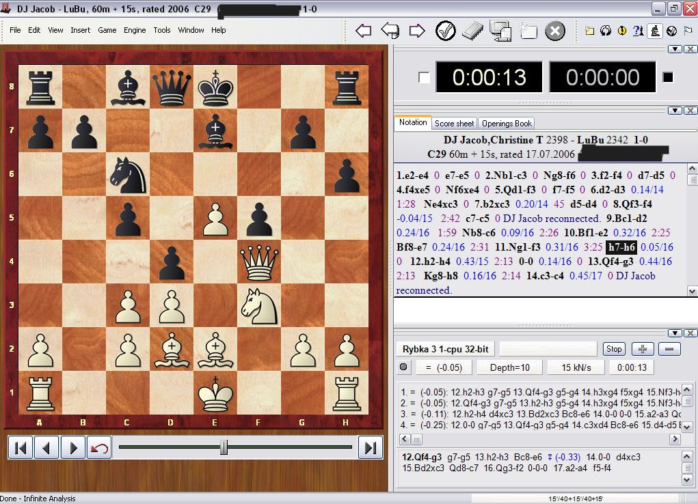Screen dimensions: 698x504
Task: Toggle the microscope infinite analysis icon
Action: tap(655, 31)
